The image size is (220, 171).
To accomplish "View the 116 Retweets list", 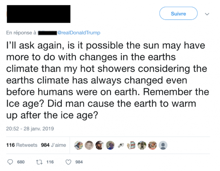I will pyautogui.click(x=22, y=145).
